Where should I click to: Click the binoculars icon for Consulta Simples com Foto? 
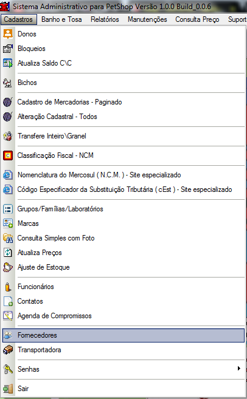(x=8, y=238)
